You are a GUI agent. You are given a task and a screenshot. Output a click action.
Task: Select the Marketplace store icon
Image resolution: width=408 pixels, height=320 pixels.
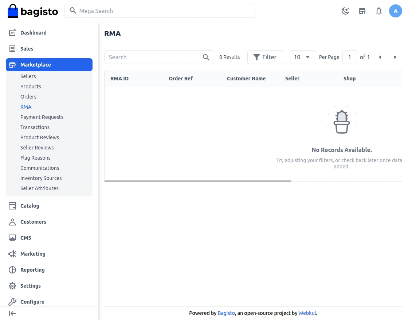tap(12, 65)
